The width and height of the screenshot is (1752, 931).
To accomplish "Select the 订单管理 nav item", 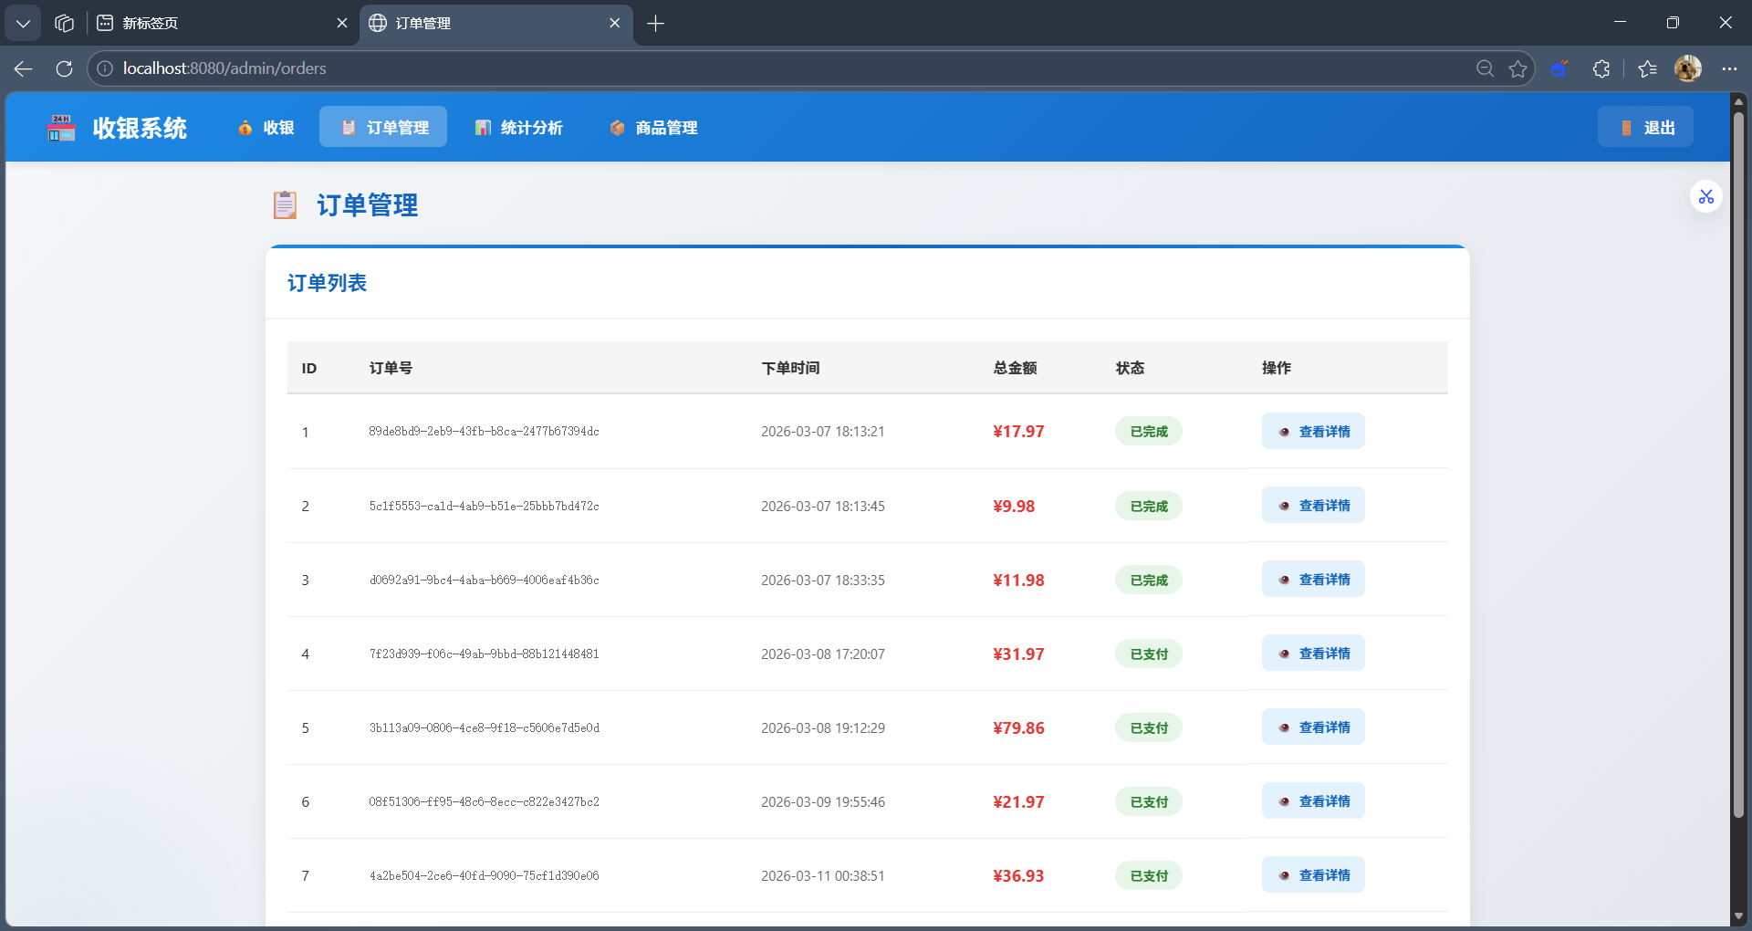I will (x=383, y=128).
